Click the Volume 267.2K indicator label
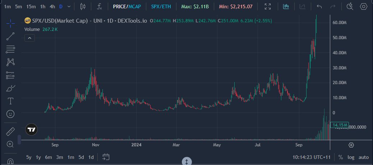 41,29
